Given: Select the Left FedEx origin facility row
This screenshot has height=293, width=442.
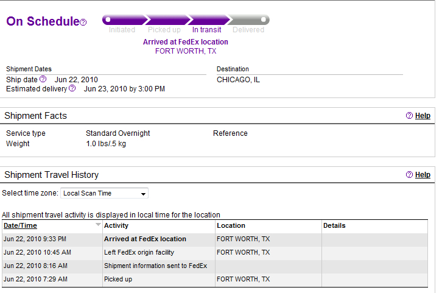Looking at the screenshot, I should [215, 252].
